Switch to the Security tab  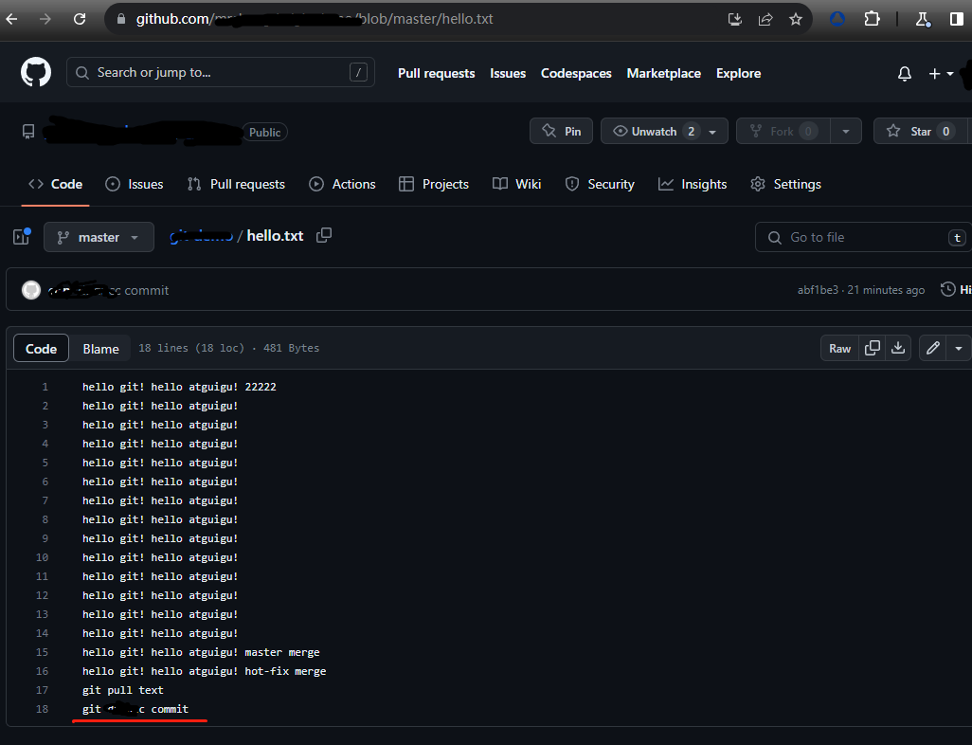pyautogui.click(x=600, y=184)
